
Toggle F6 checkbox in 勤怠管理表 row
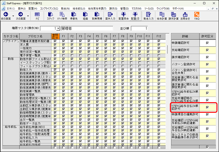click(106, 95)
